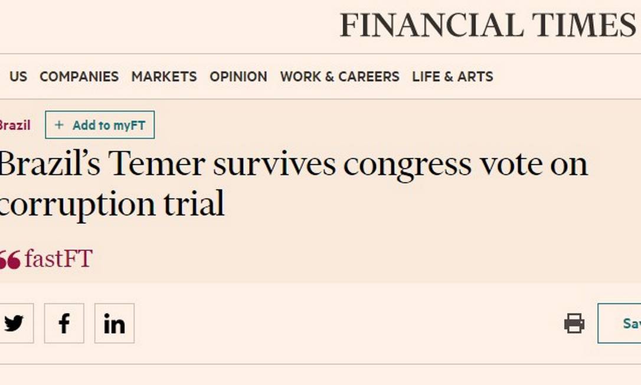Click the fastFT quotation mark icon
The image size is (641, 385).
10,260
